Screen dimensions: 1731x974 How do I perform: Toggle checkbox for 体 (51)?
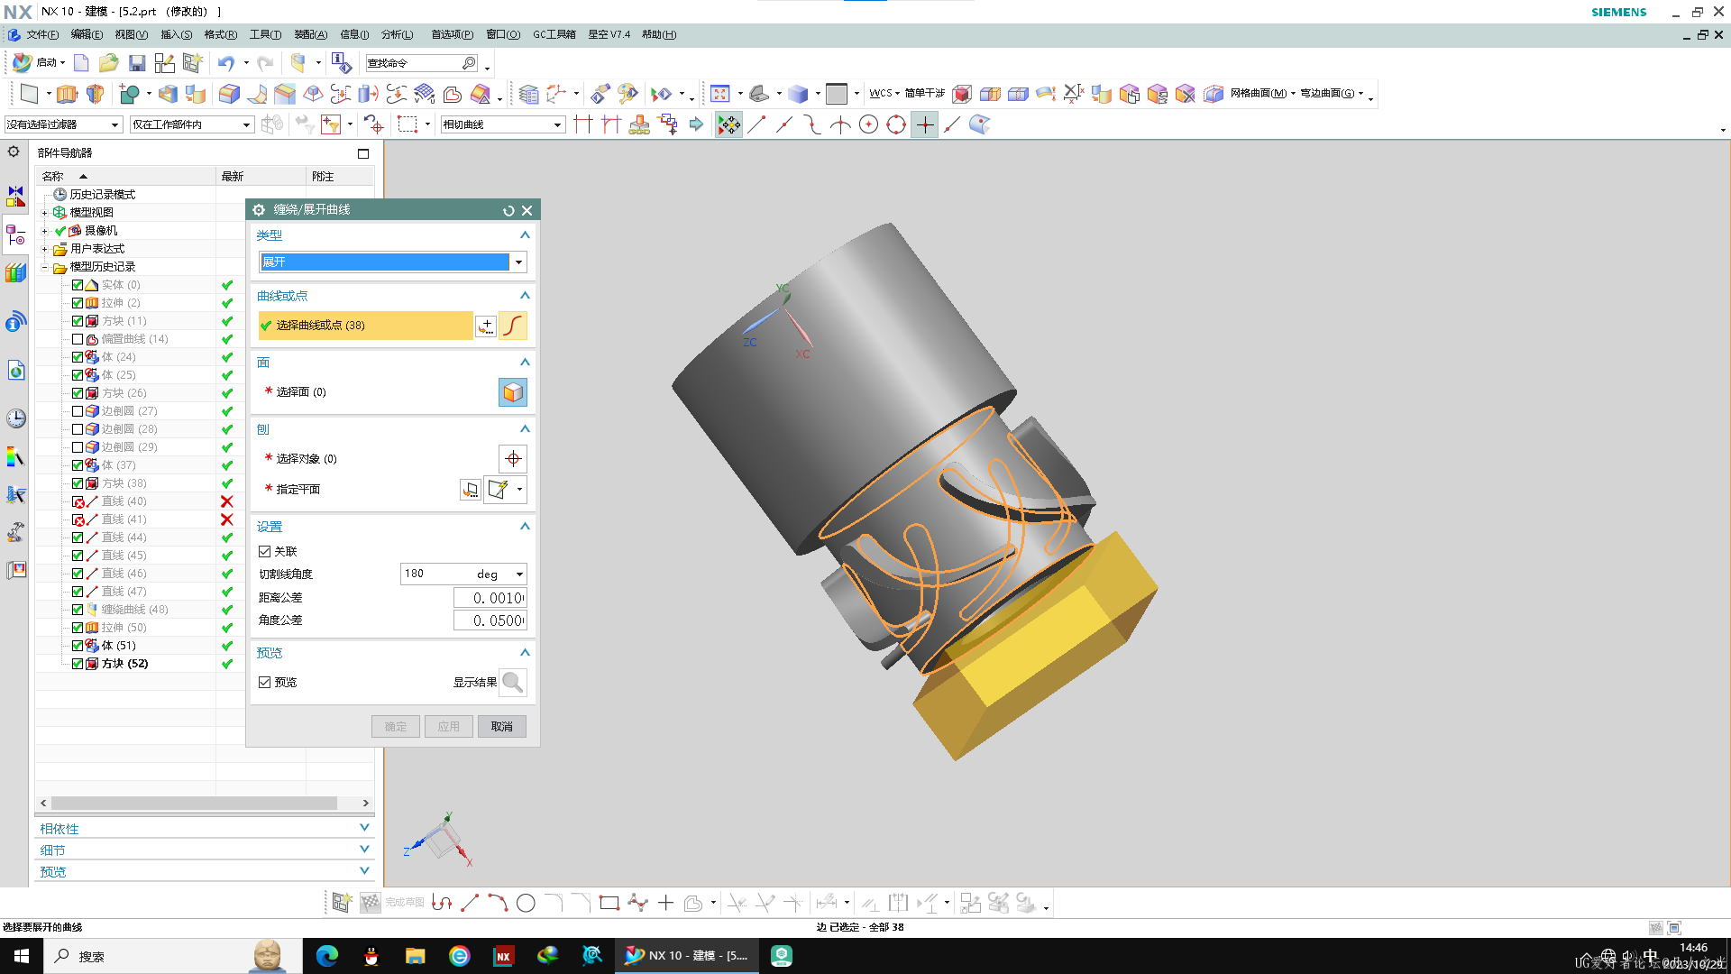[78, 646]
